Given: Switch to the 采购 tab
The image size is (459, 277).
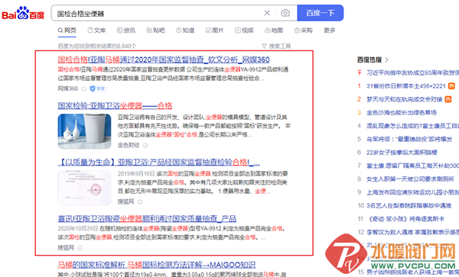Looking at the screenshot, I should (x=303, y=30).
